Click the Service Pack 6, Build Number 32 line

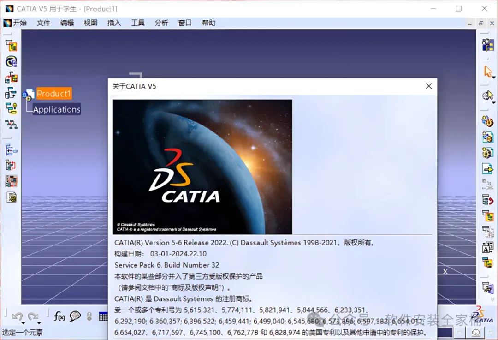pyautogui.click(x=167, y=265)
